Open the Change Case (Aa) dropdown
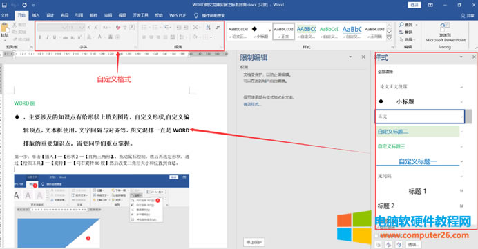Screen dimensions: 478x249 point(106,28)
